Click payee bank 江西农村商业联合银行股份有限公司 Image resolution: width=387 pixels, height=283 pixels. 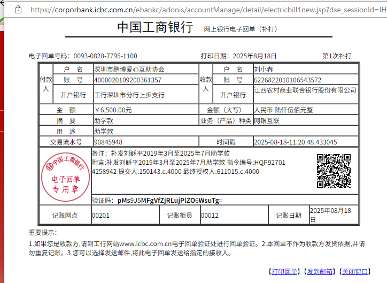click(305, 90)
